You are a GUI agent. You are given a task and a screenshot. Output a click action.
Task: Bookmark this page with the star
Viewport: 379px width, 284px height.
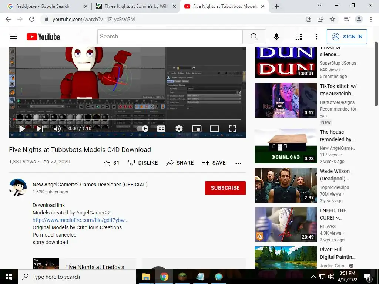(332, 19)
